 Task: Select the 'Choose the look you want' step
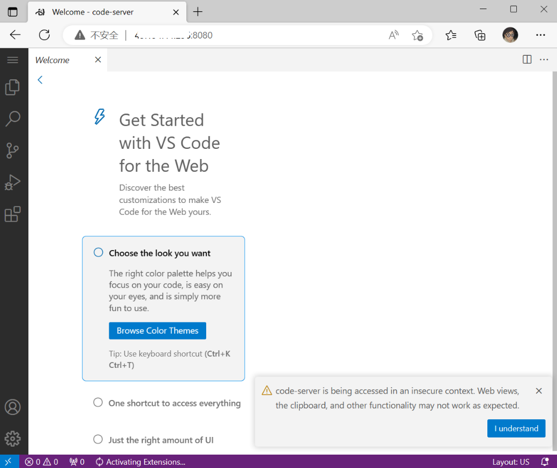point(159,253)
